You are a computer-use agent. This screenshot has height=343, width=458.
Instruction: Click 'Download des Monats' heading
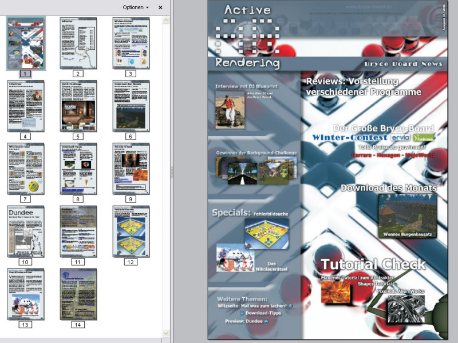point(389,188)
